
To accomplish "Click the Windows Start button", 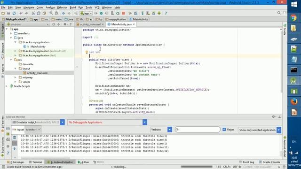I will (294, 4).
